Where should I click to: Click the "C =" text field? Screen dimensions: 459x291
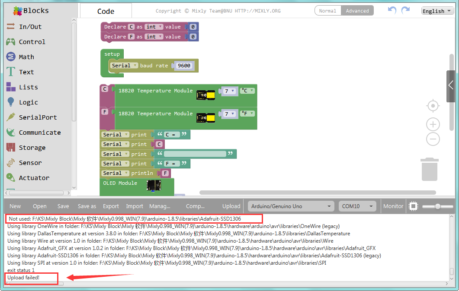pos(172,135)
